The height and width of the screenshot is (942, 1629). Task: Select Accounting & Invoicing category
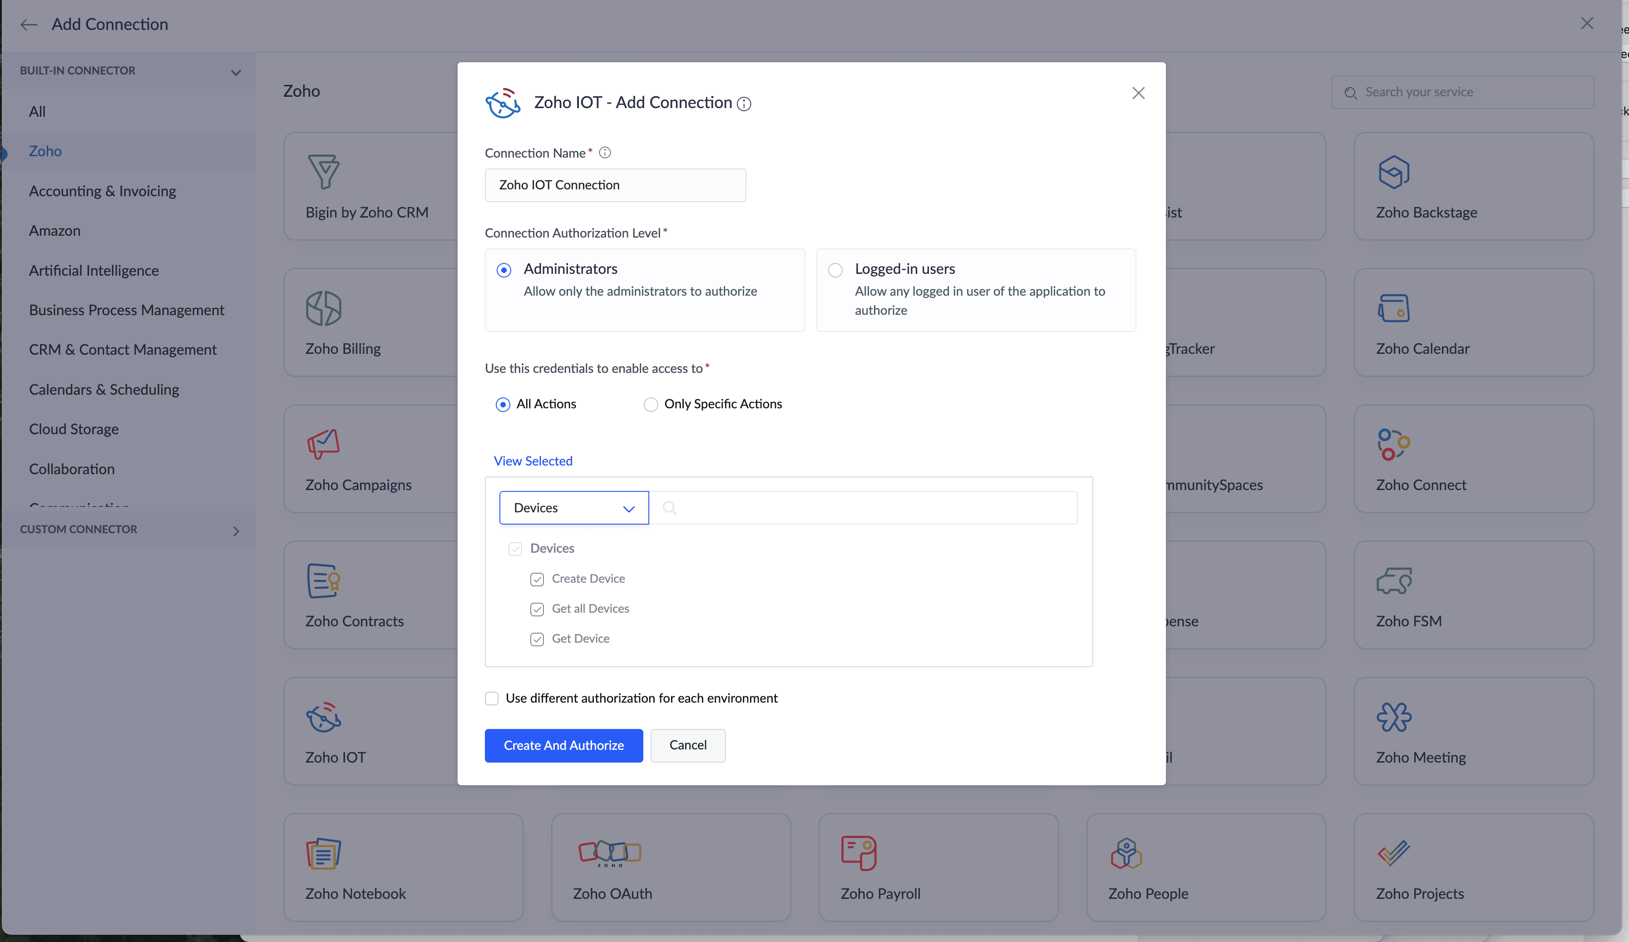coord(102,191)
